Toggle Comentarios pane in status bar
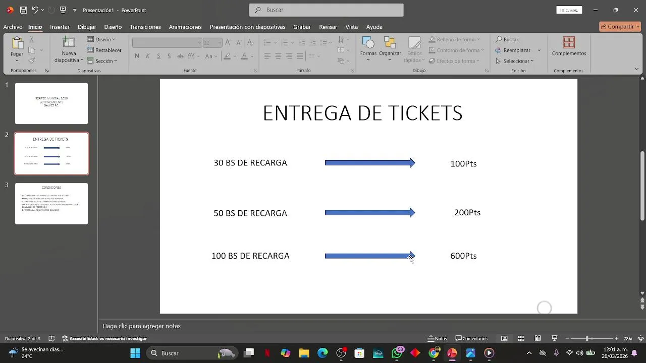Image resolution: width=646 pixels, height=363 pixels. pos(471,338)
